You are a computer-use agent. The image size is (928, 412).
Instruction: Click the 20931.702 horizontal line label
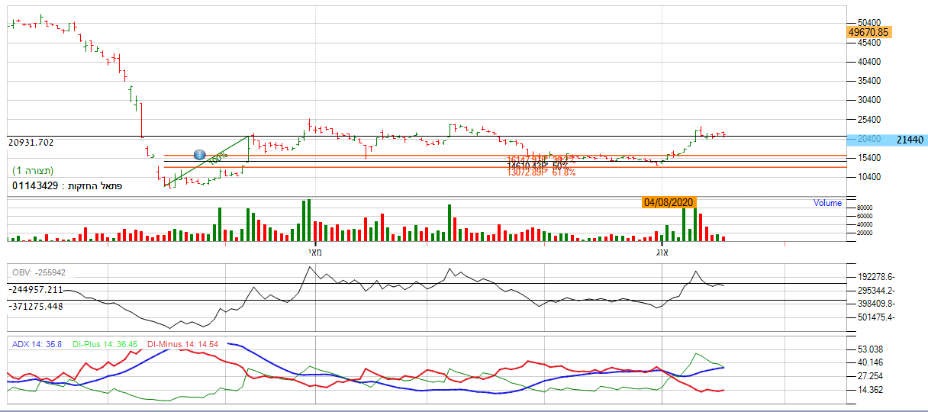tap(31, 143)
